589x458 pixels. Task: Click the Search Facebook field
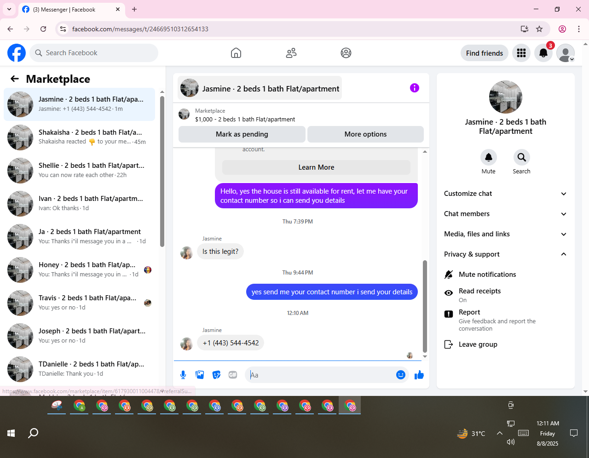pos(94,53)
